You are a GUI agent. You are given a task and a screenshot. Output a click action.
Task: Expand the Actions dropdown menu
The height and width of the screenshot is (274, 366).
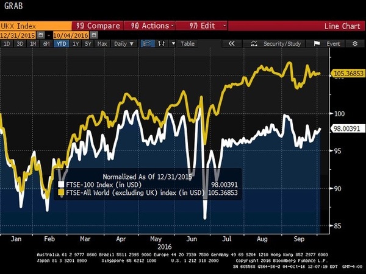coord(149,26)
